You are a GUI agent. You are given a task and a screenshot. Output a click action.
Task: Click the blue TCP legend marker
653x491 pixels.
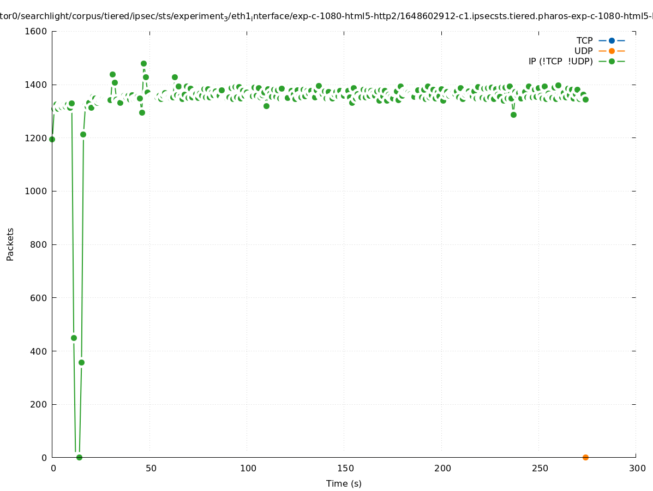pos(612,40)
